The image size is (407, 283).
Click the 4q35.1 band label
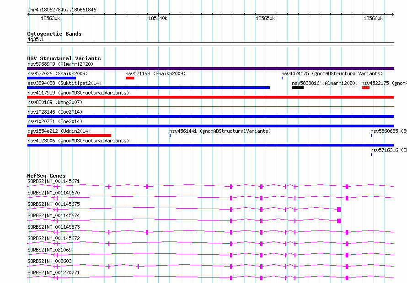click(x=36, y=39)
